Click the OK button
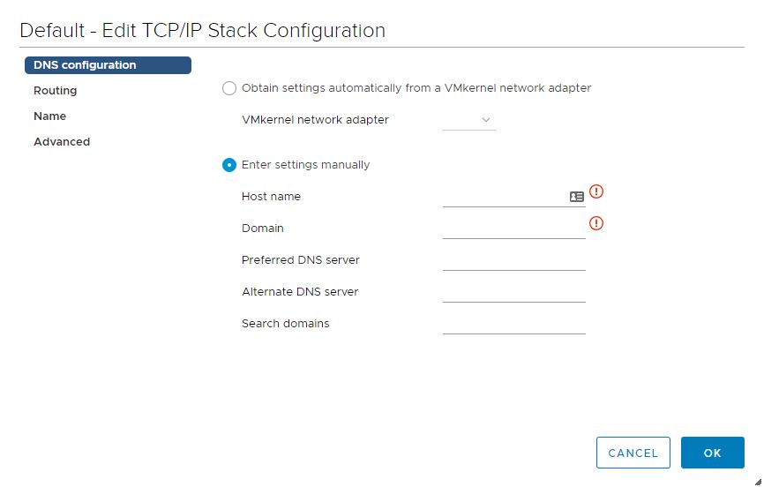Viewport: 764px width, 487px height. pos(712,453)
